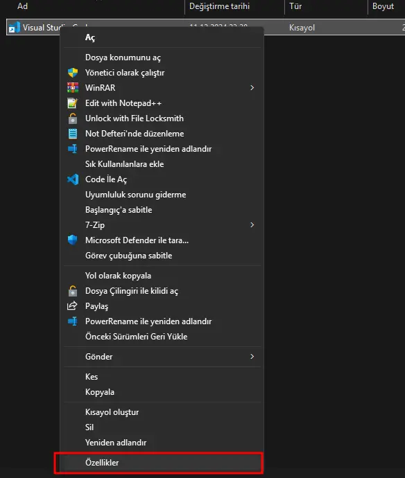Select Unlock with File Locksmith
Viewport: 405px width, 478px height.
(162, 118)
